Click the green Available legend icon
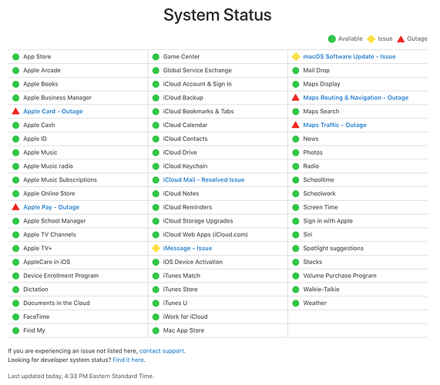The width and height of the screenshot is (440, 385). tap(331, 38)
